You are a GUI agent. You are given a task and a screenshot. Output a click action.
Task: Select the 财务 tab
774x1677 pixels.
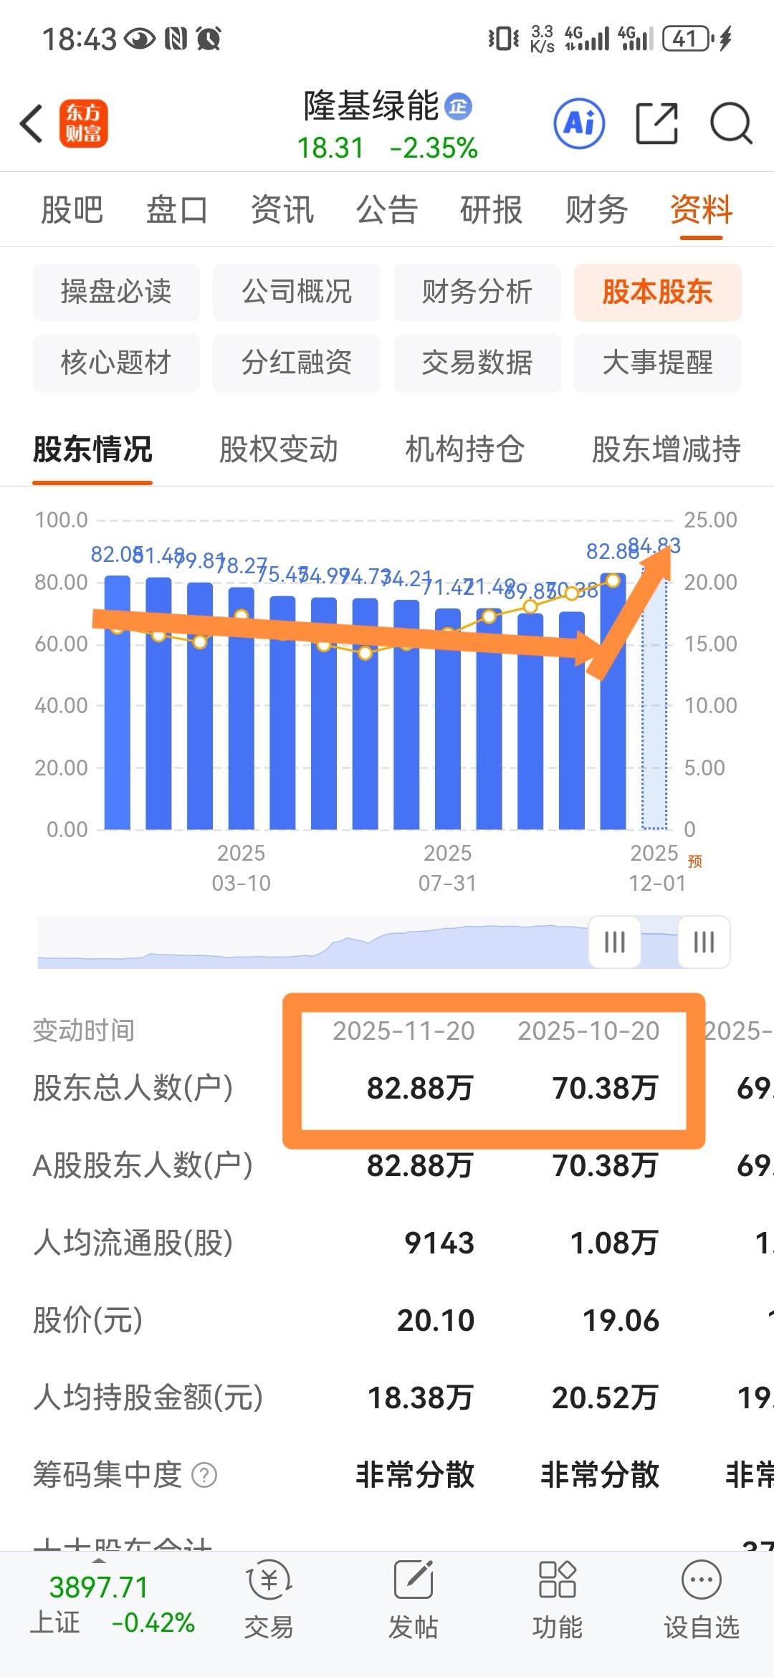[596, 210]
